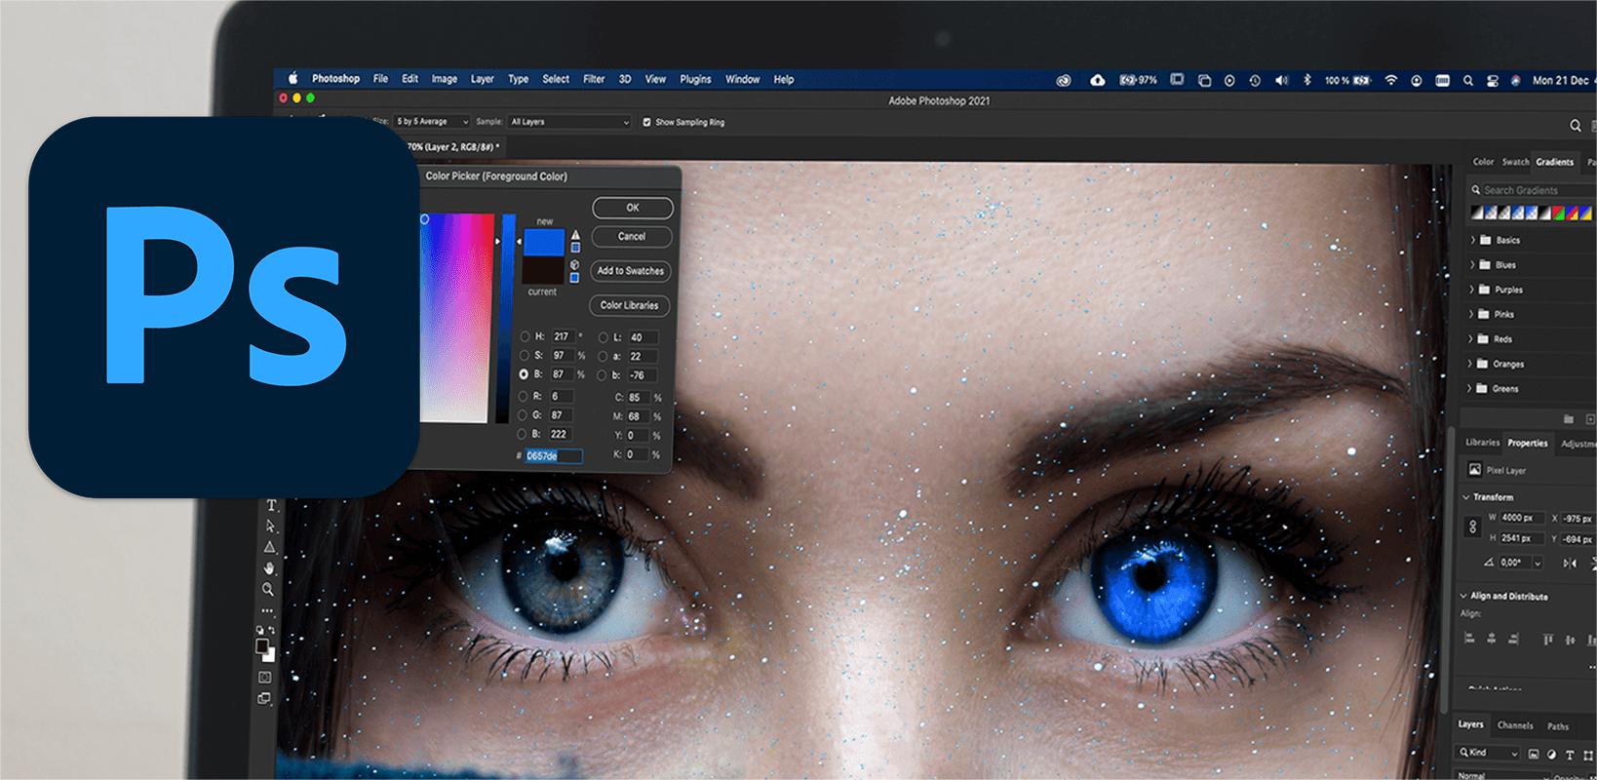Screen dimensions: 1597x780
Task: Select the L: lightness radio button
Action: point(604,337)
